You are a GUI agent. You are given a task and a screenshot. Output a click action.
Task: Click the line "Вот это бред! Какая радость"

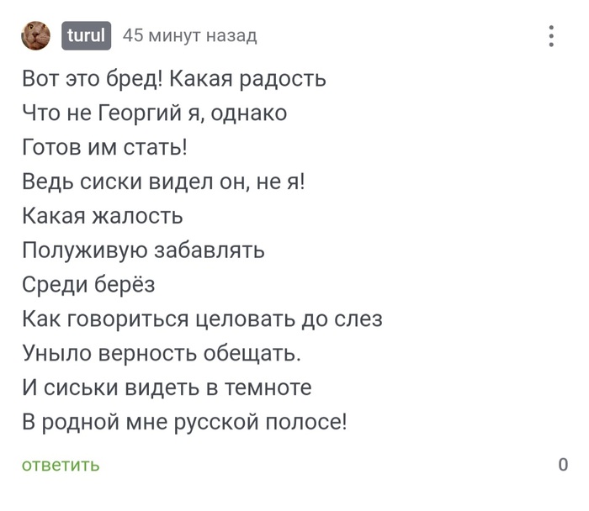[174, 80]
